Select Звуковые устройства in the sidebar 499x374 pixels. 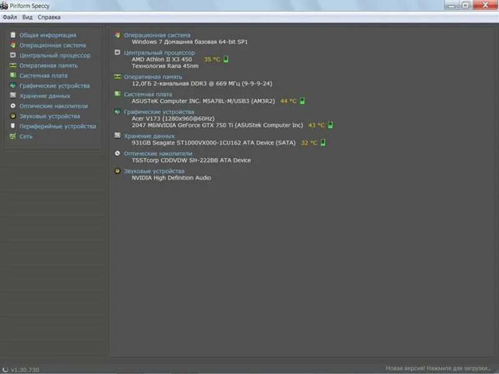[50, 117]
